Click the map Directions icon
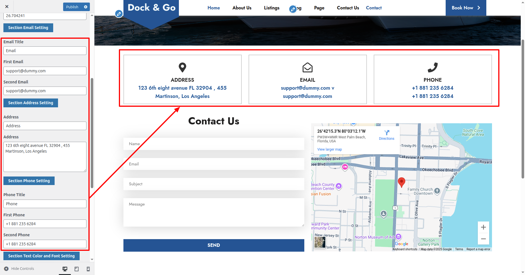This screenshot has width=525, height=275. click(386, 133)
